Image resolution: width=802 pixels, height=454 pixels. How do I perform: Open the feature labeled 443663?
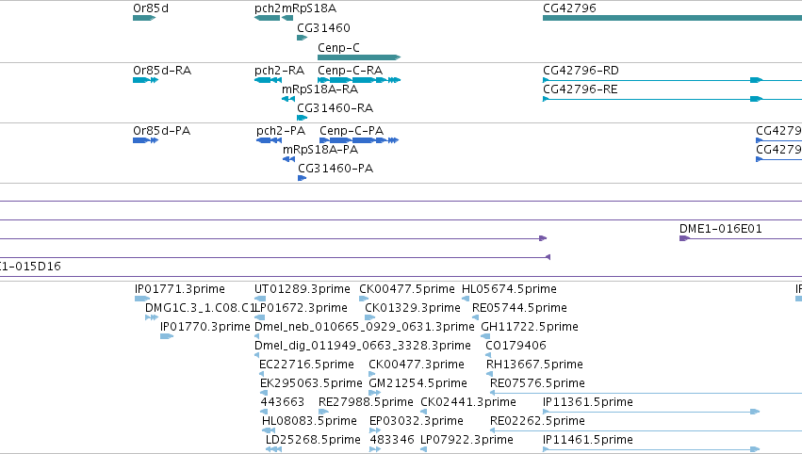pyautogui.click(x=283, y=403)
